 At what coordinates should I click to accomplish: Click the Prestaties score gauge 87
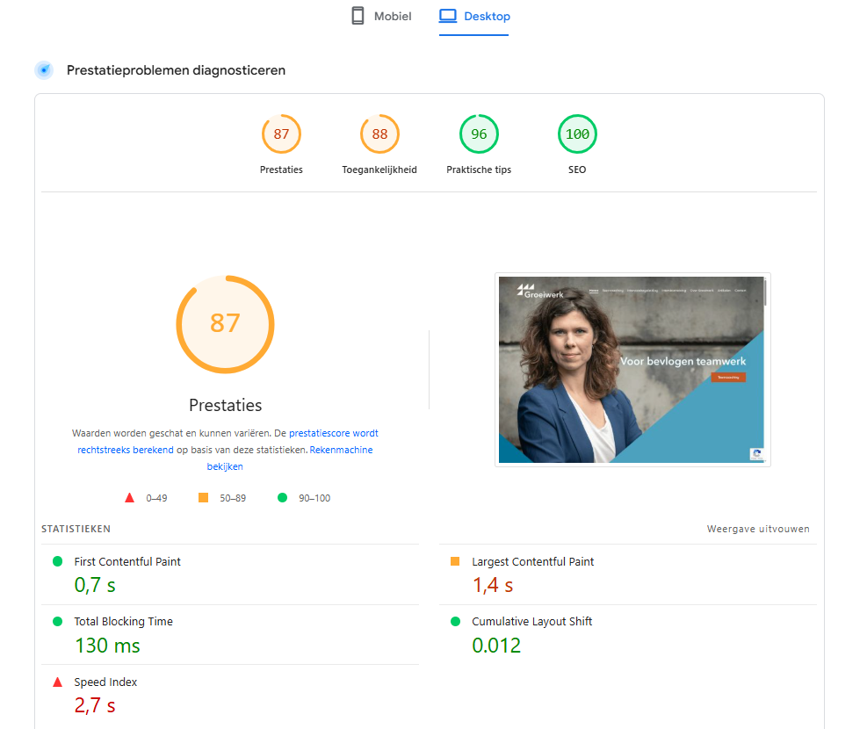click(x=281, y=134)
